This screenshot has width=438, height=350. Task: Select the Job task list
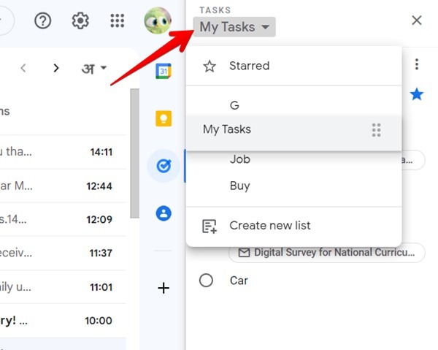294,160
